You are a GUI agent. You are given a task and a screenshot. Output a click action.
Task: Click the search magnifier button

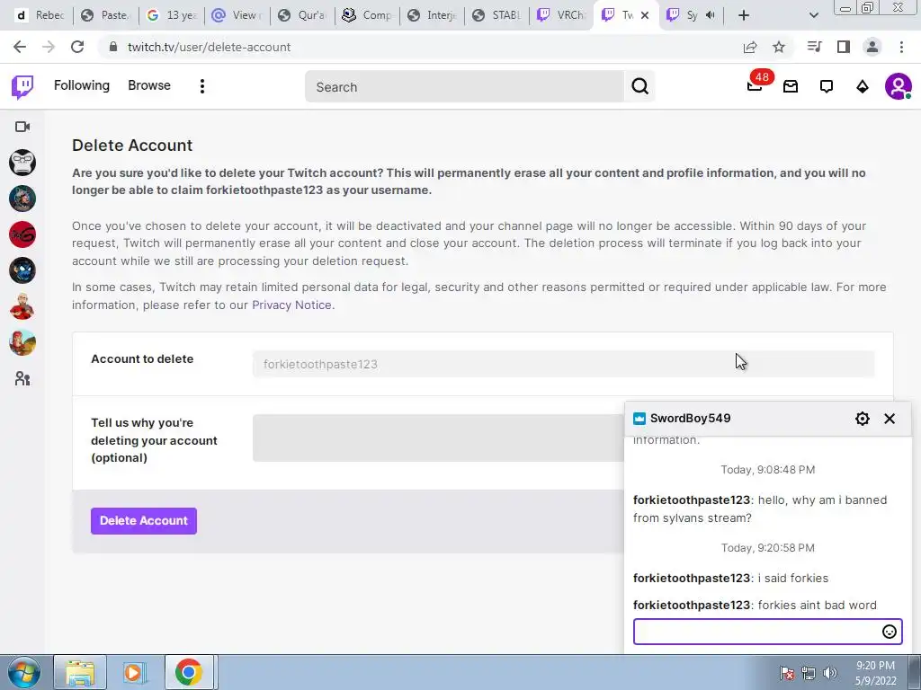tap(639, 86)
